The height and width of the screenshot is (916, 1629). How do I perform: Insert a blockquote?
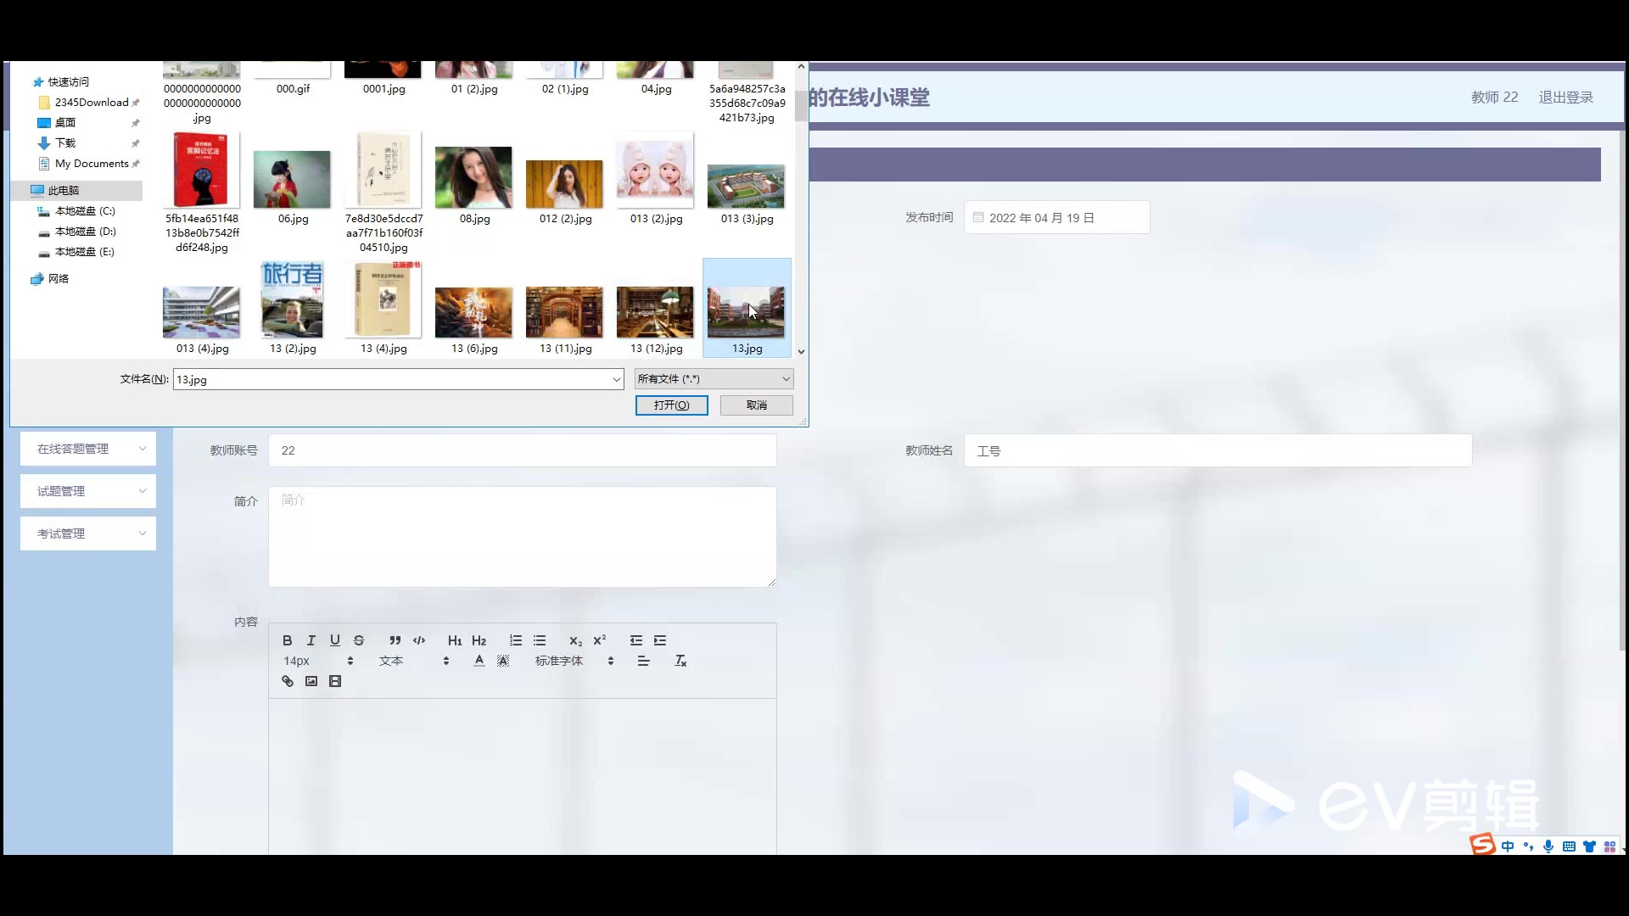pyautogui.click(x=395, y=640)
